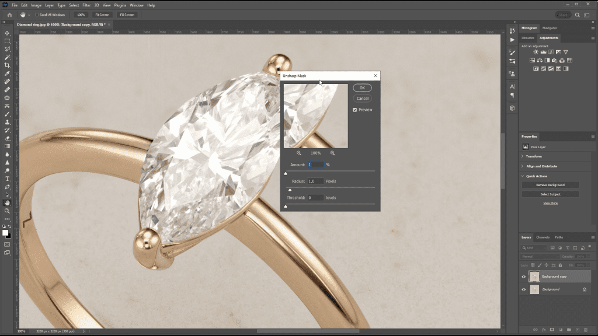Screen dimensions: 598x336
Task: Open the layer blend mode dropdown
Action: 539,257
